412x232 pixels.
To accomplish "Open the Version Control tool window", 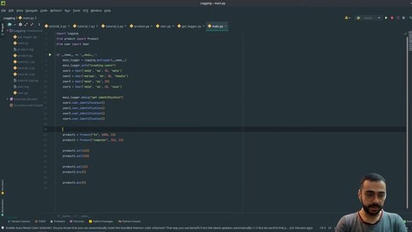I will coord(19,222).
